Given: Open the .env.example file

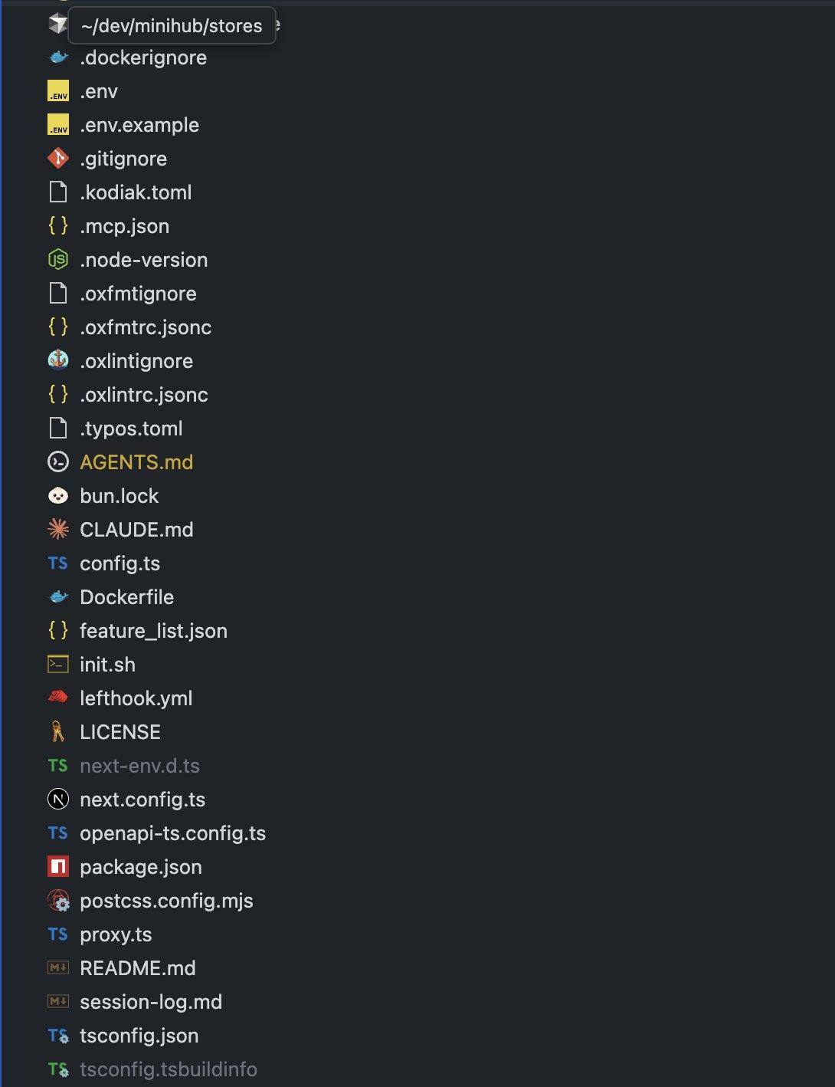Looking at the screenshot, I should pos(139,125).
